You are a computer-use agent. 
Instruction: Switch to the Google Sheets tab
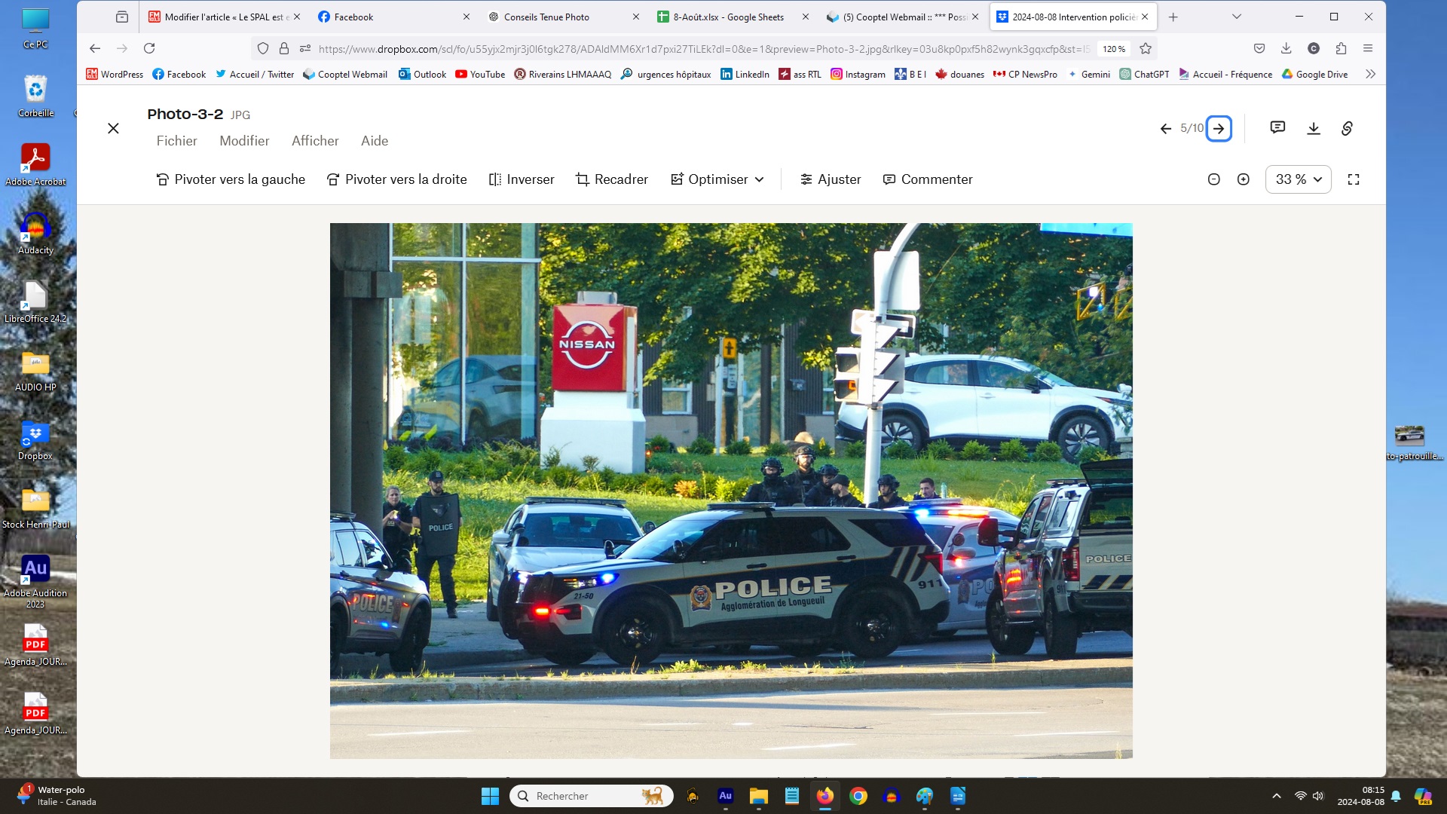tap(727, 17)
